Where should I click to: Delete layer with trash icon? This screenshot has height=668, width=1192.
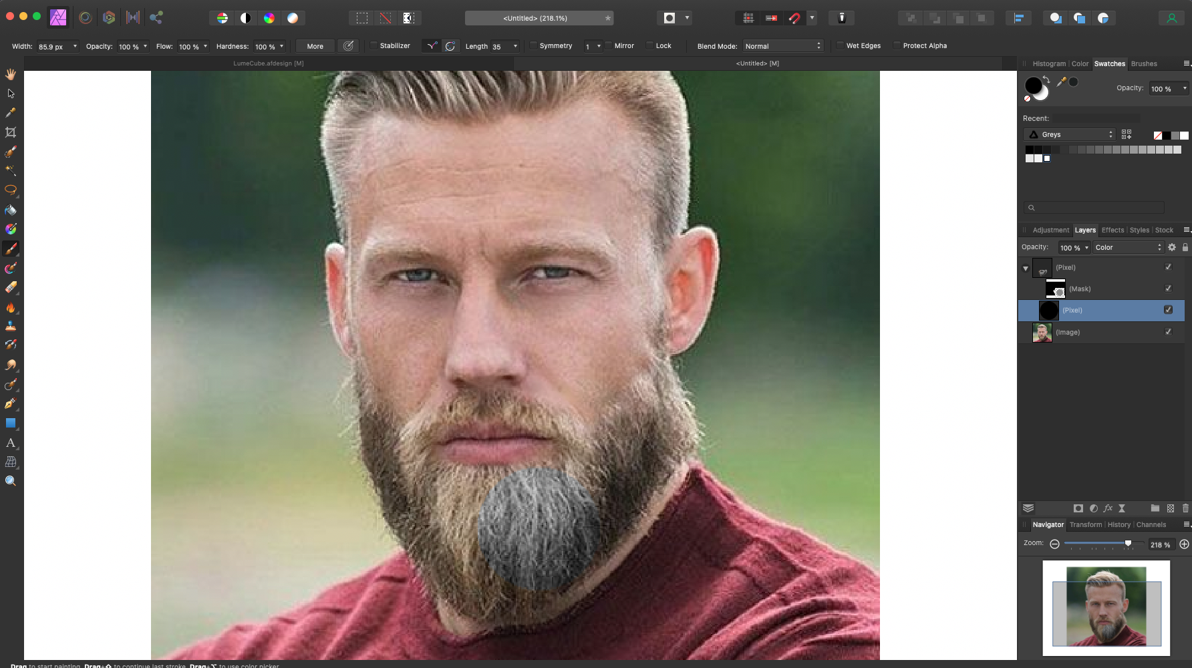1185,508
